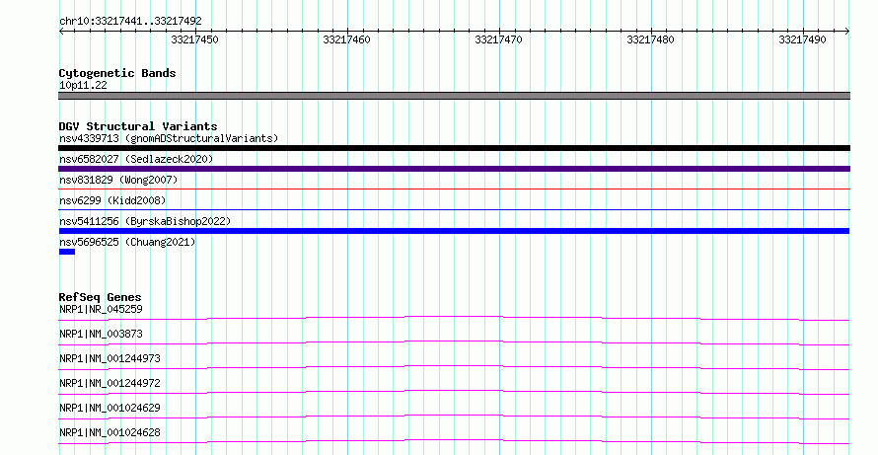Click the 10p11.22 band label
Screen dimensions: 878x455
(83, 85)
